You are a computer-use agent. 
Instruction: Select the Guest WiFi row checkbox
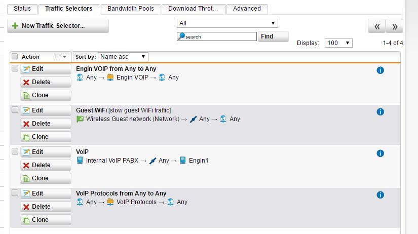click(x=15, y=110)
